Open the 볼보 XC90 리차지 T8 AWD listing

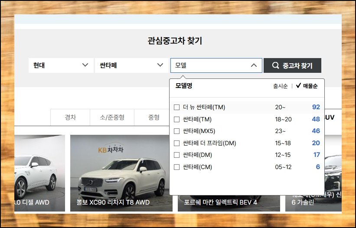121,173
